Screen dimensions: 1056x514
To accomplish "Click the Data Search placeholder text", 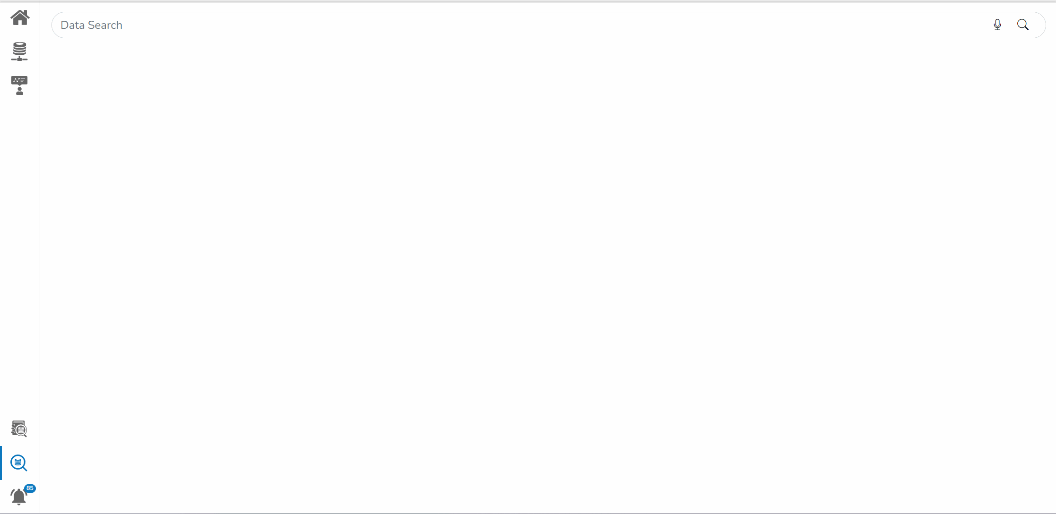I will [x=92, y=25].
